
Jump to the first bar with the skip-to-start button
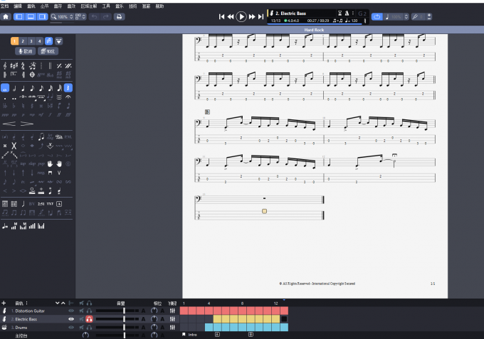(222, 16)
